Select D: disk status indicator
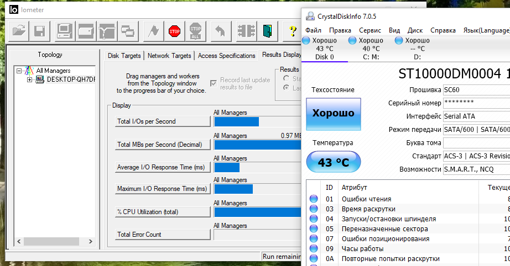510x266 pixels. pos(417,49)
